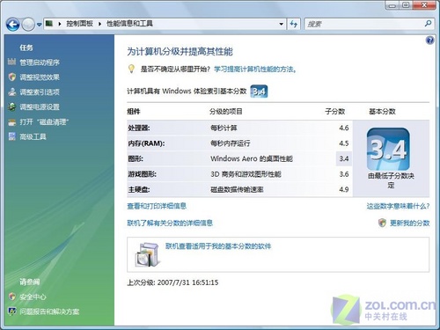
Task: Open 调整视觉效果 task link
Action: (40, 77)
